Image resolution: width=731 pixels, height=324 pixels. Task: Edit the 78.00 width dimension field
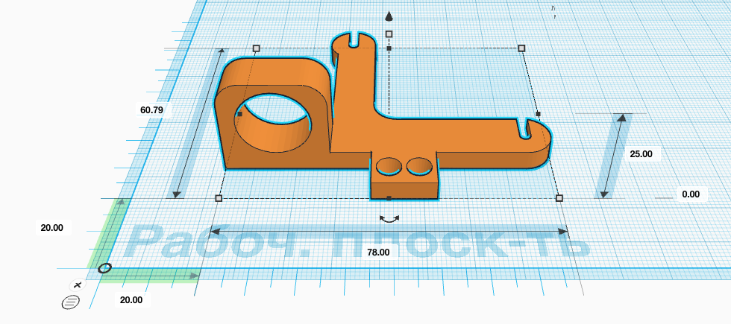(x=378, y=252)
